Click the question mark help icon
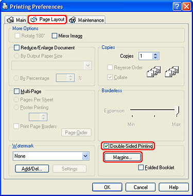The image size is (193, 196). (x=177, y=7)
